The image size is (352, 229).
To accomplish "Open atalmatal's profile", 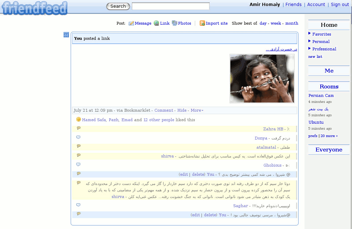I will tap(266, 147).
